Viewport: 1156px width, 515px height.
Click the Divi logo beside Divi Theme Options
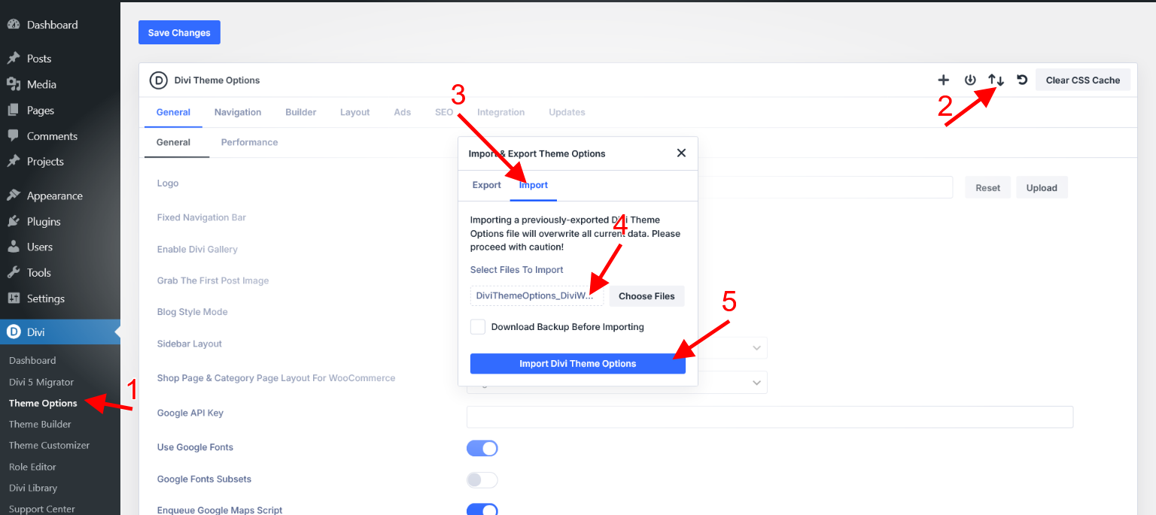pyautogui.click(x=158, y=80)
